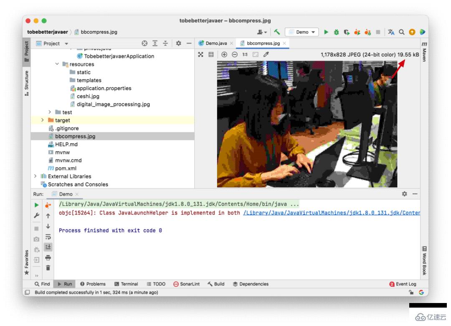
Task: Build project with hammer icon
Action: 277,32
